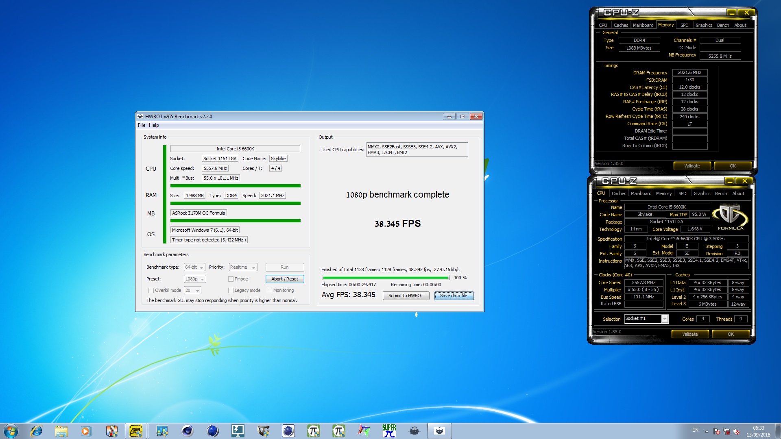The height and width of the screenshot is (439, 781).
Task: Click the Used CPU capabilities text box
Action: click(x=417, y=150)
